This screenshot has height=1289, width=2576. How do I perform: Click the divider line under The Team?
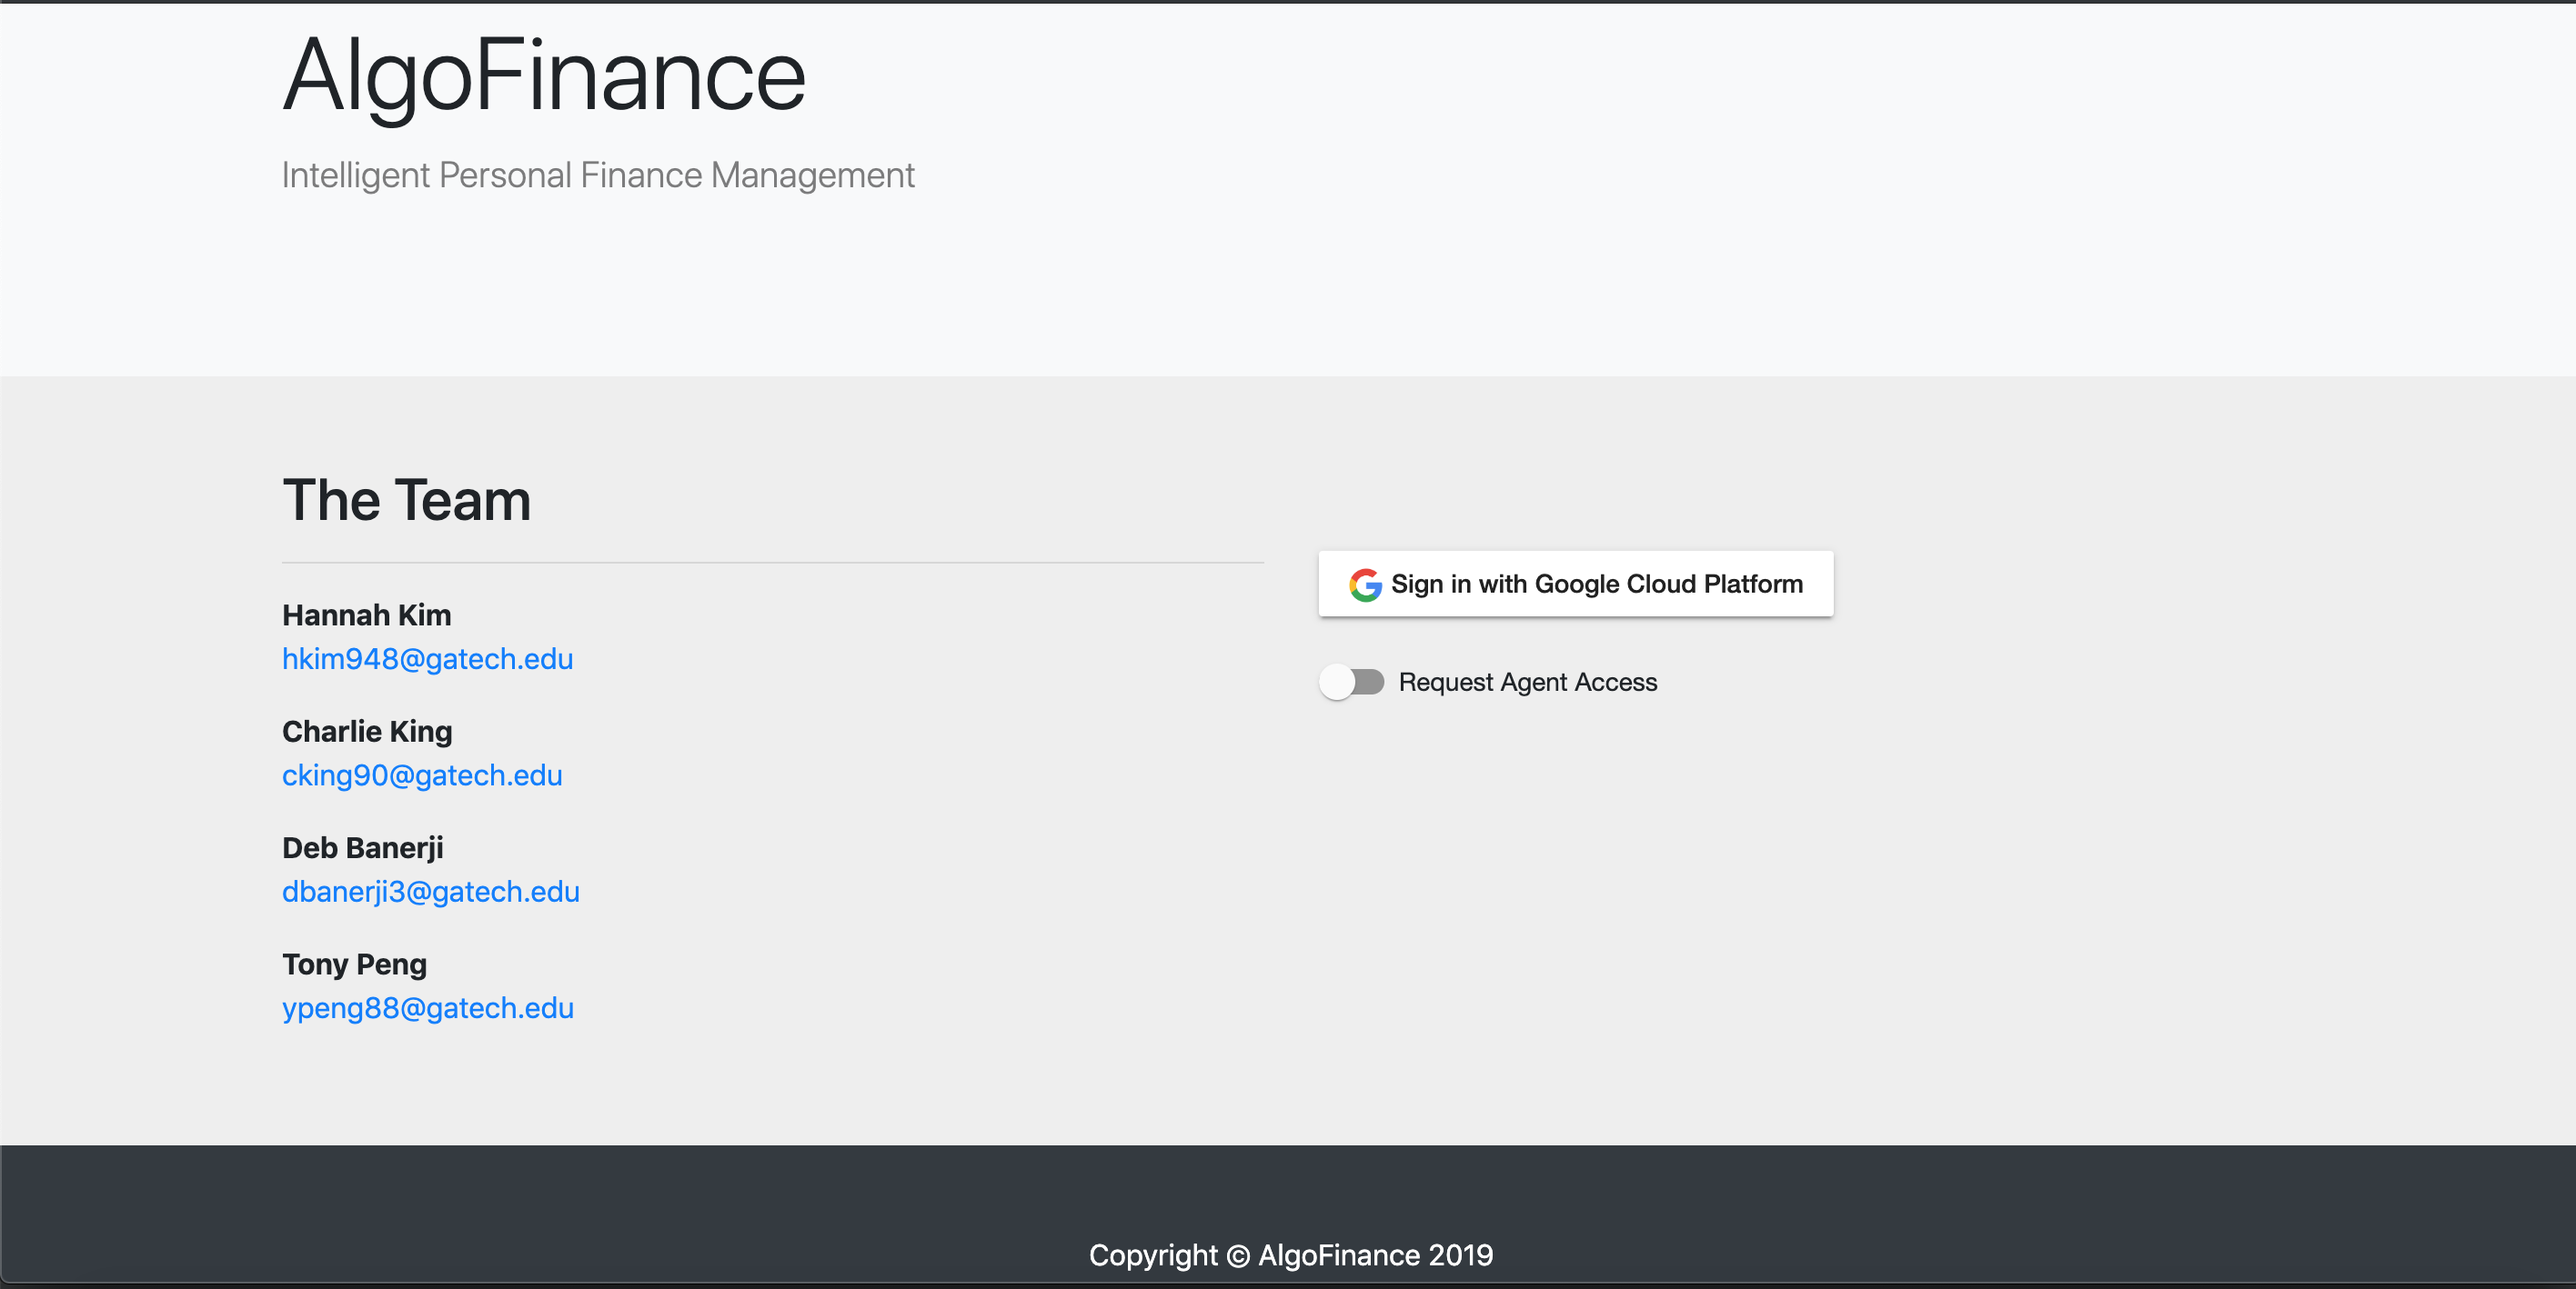[x=772, y=563]
